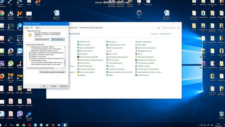Open Клавиатура item in Control Panel
The height and width of the screenshot is (127, 225).
pos(82,54)
